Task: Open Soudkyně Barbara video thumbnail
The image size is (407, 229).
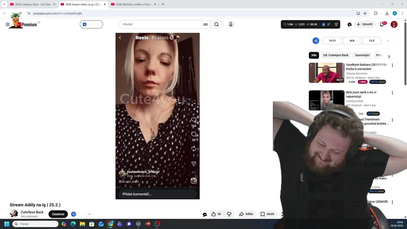Action: pyautogui.click(x=327, y=73)
